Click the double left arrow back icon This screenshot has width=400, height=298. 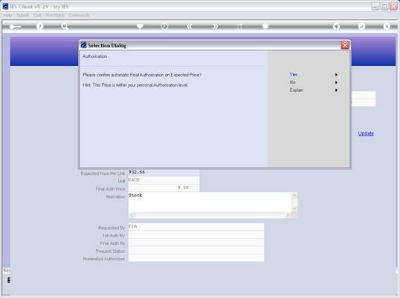[x=190, y=26]
